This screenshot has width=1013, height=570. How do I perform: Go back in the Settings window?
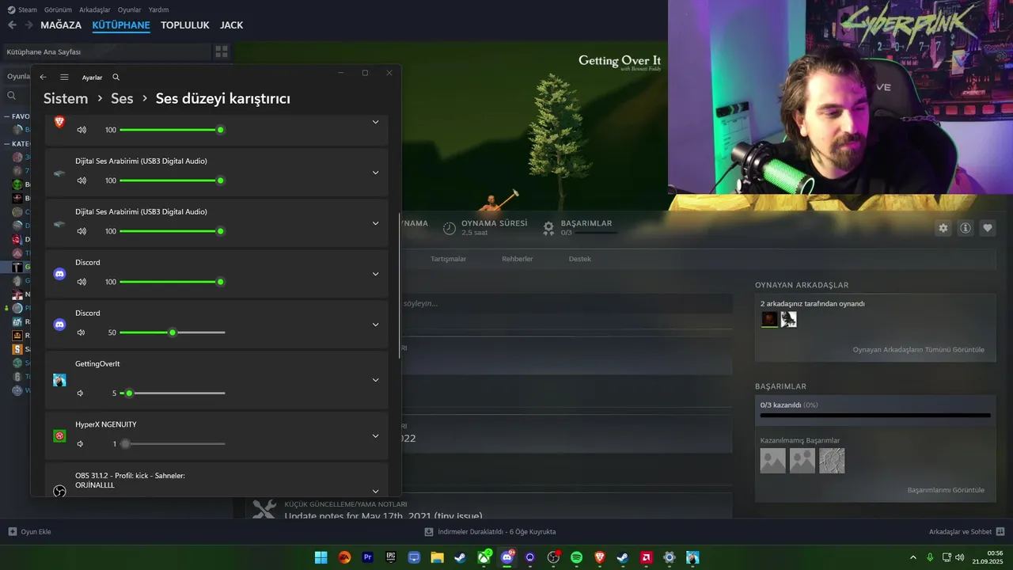43,77
